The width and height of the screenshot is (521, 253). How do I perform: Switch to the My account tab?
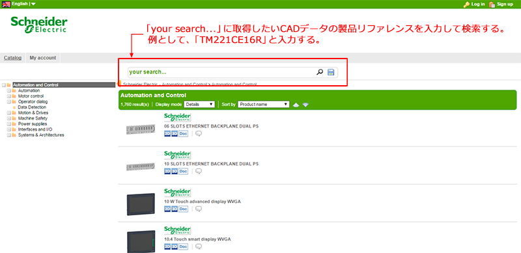click(x=43, y=58)
